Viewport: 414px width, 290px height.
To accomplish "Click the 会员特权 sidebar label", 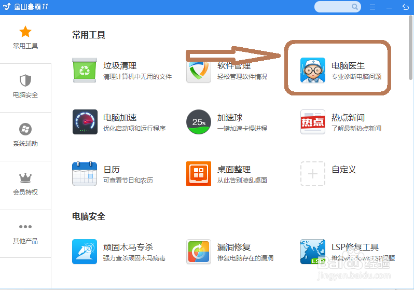I will point(25,192).
